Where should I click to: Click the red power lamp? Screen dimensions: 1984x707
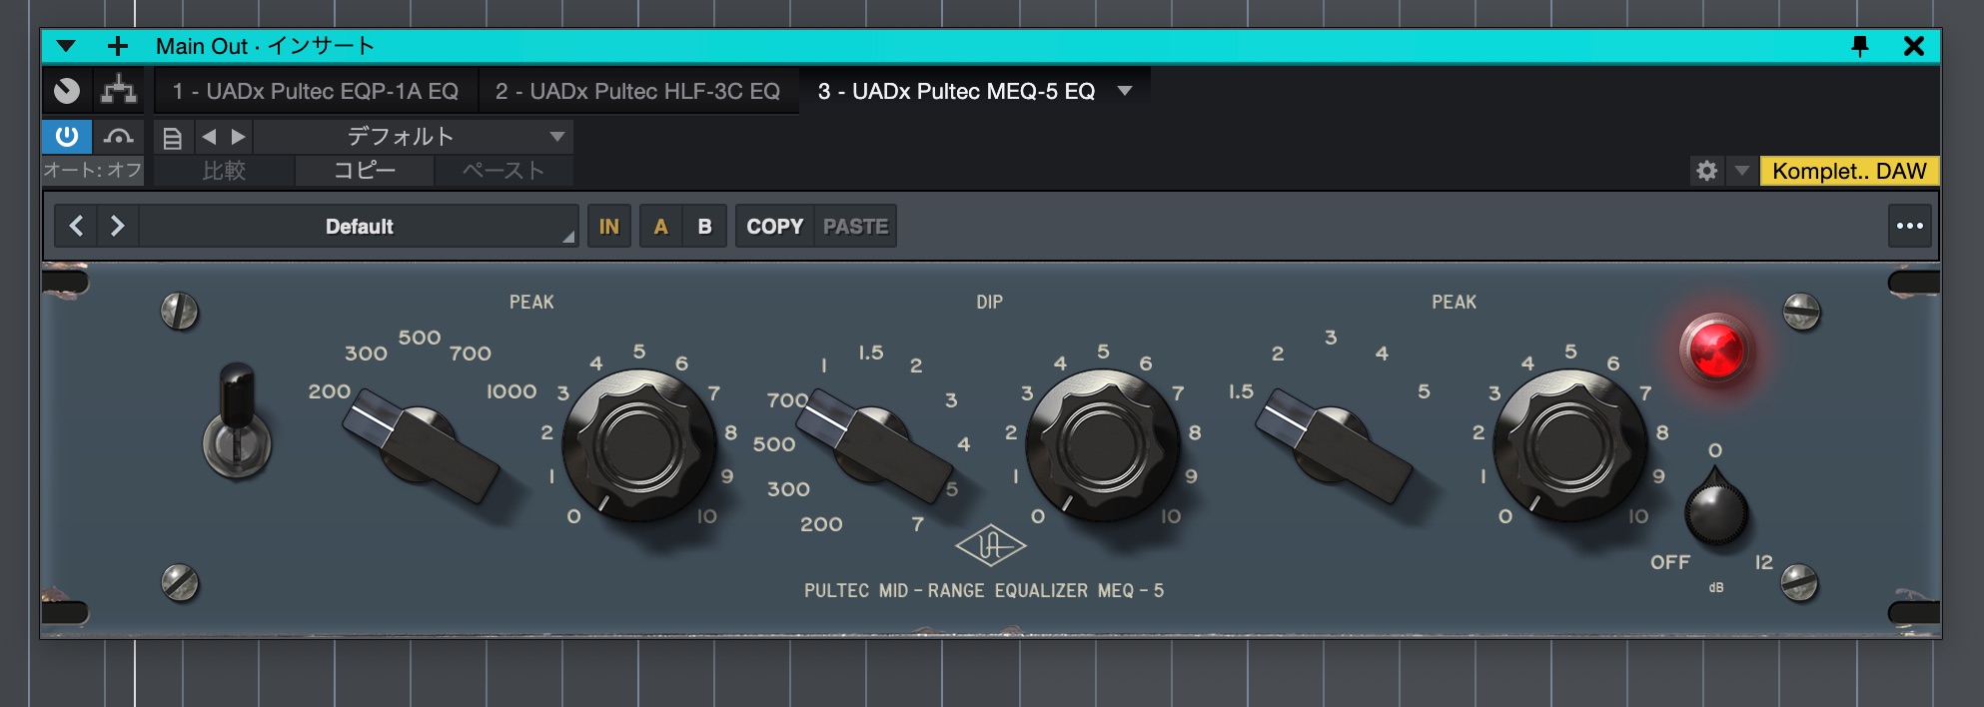[1715, 351]
